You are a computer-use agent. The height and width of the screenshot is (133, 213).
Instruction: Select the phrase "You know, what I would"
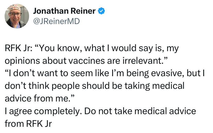tap(88, 48)
